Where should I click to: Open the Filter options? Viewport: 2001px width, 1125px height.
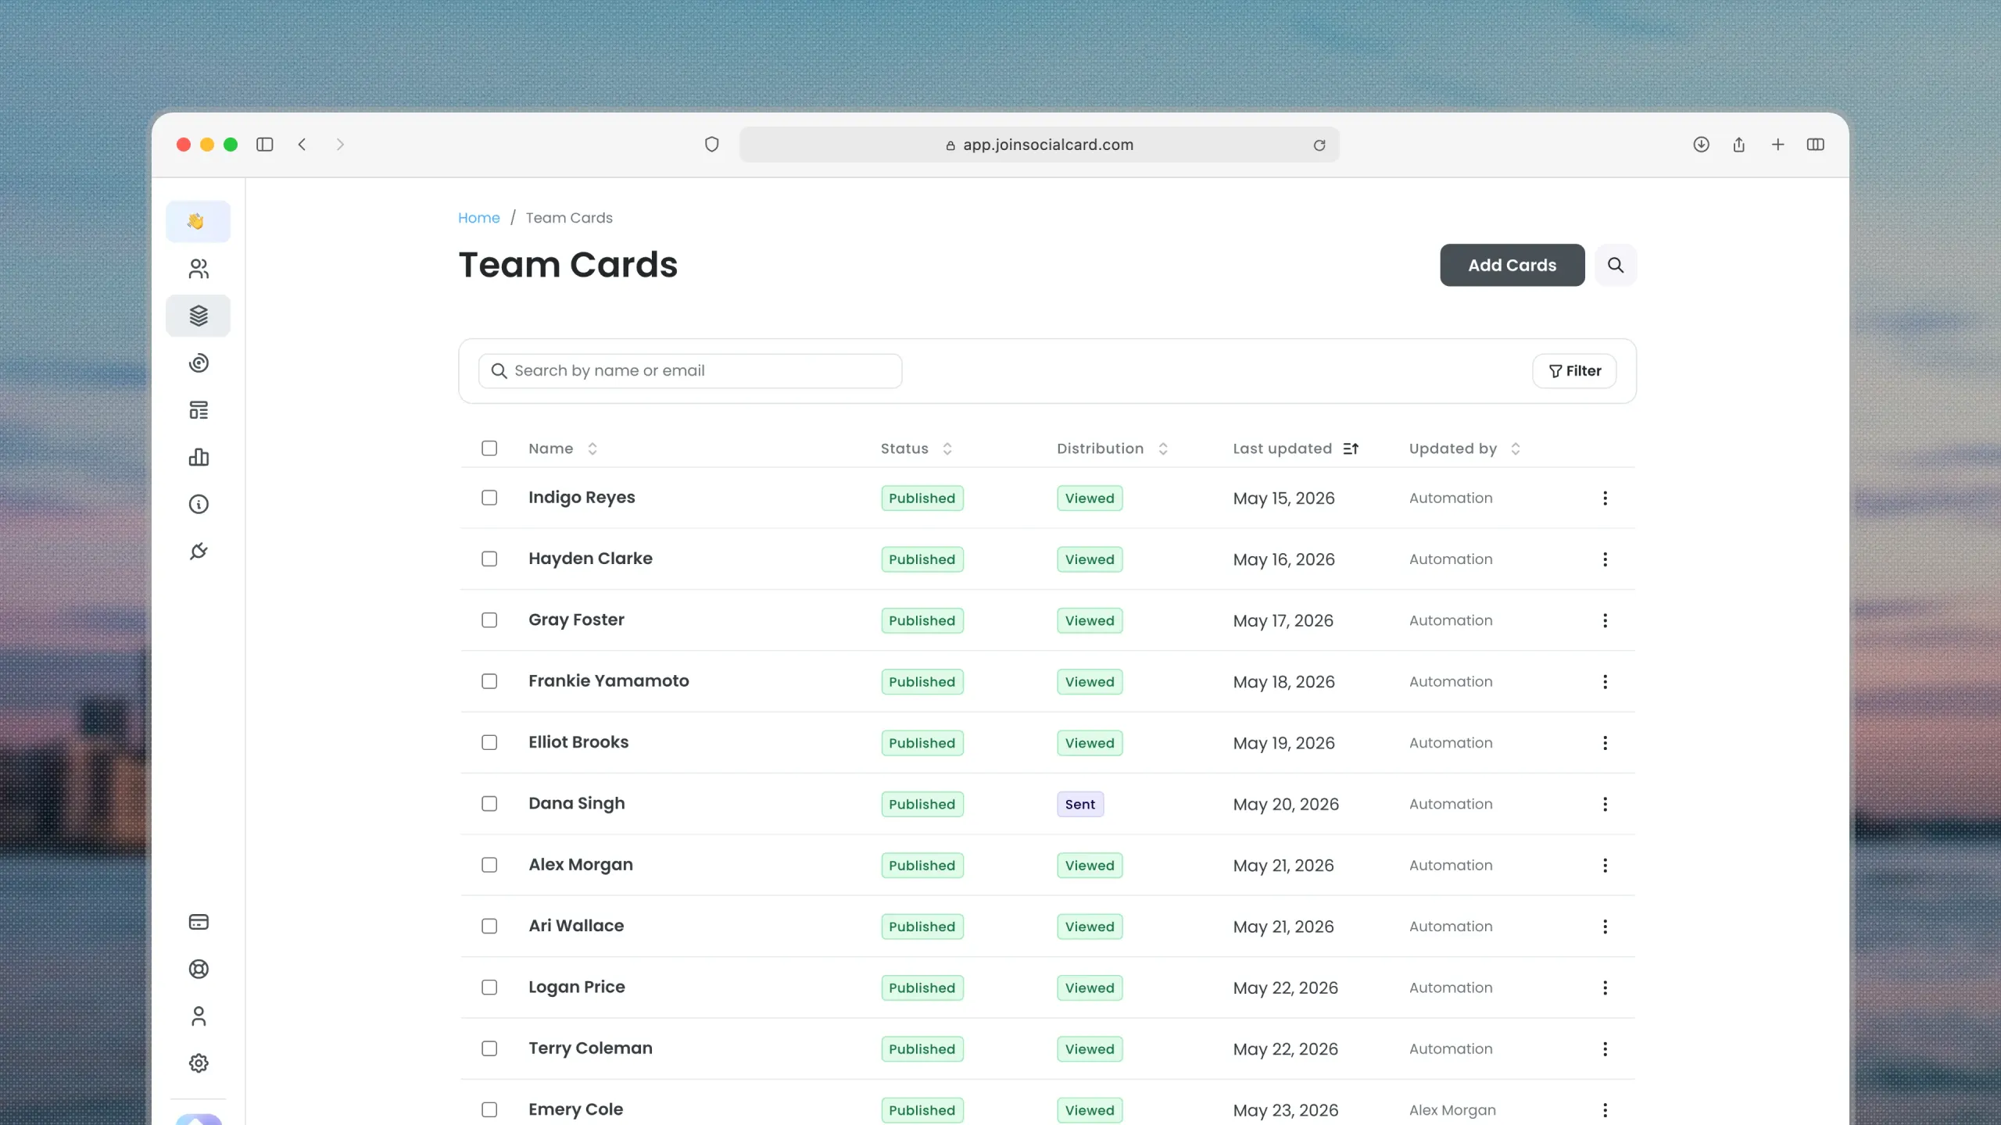tap(1574, 371)
